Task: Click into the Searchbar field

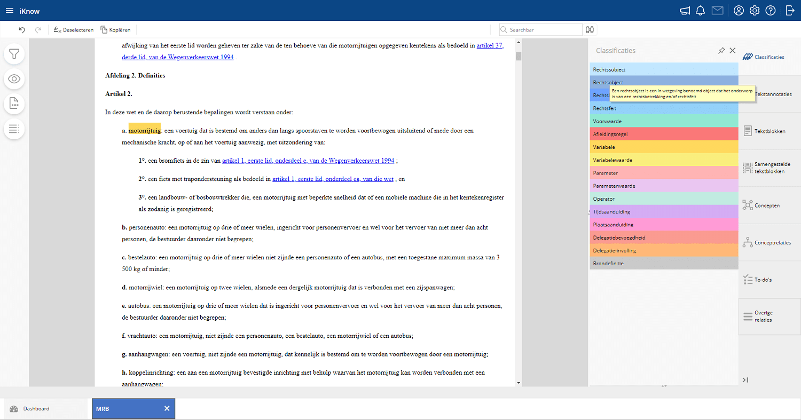Action: coord(545,30)
